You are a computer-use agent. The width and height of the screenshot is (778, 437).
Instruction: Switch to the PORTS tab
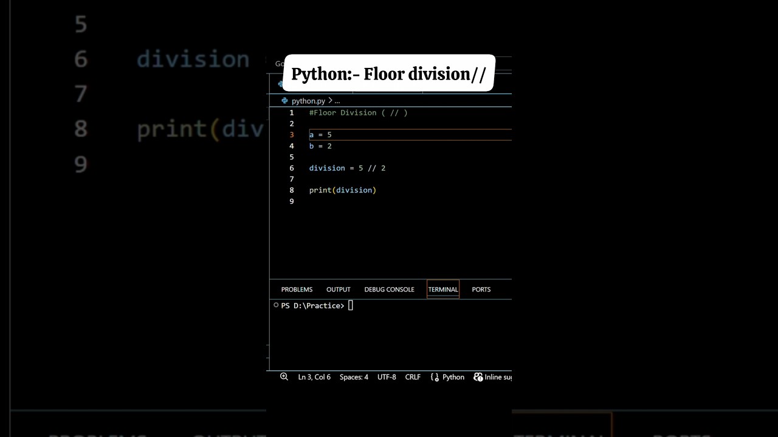481,290
